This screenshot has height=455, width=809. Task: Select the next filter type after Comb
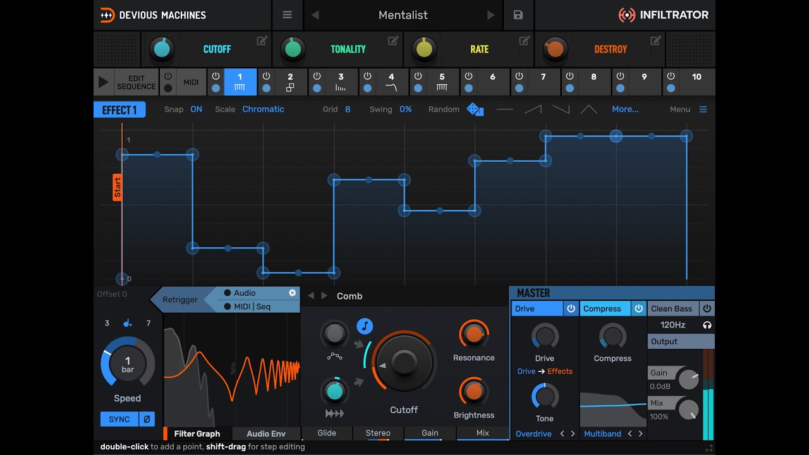[x=324, y=296]
